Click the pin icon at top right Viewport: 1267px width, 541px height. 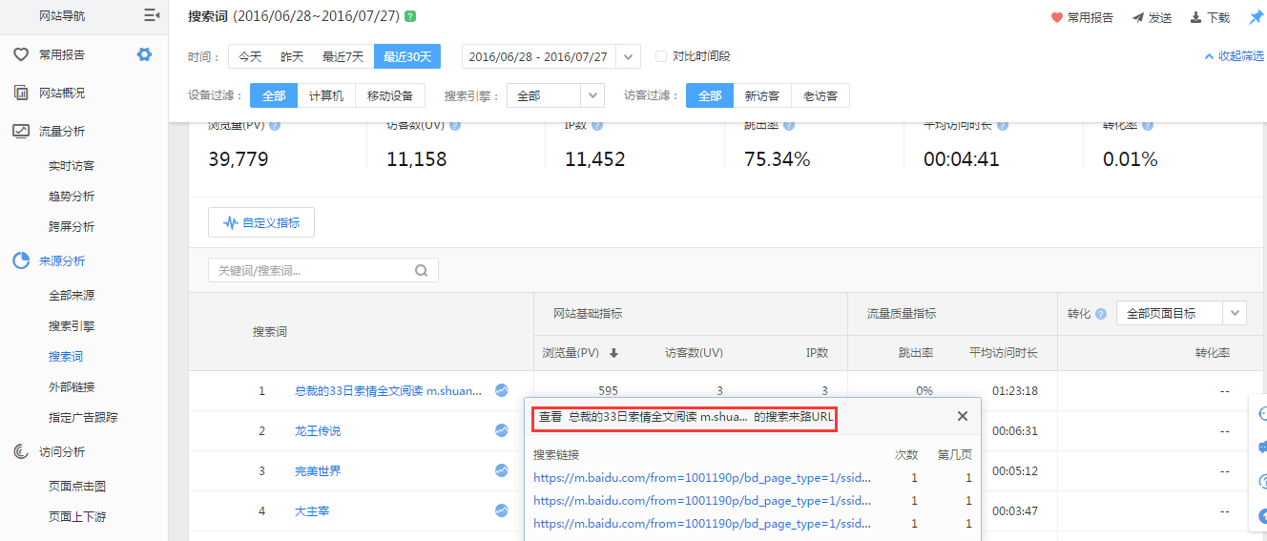pyautogui.click(x=1256, y=17)
